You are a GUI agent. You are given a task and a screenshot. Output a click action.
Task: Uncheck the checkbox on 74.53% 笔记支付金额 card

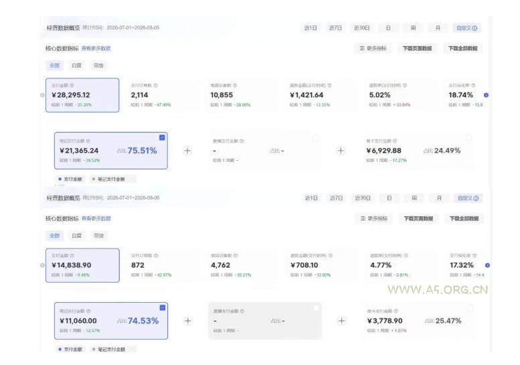(163, 307)
